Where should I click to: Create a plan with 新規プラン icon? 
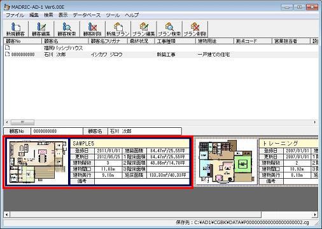pyautogui.click(x=118, y=29)
